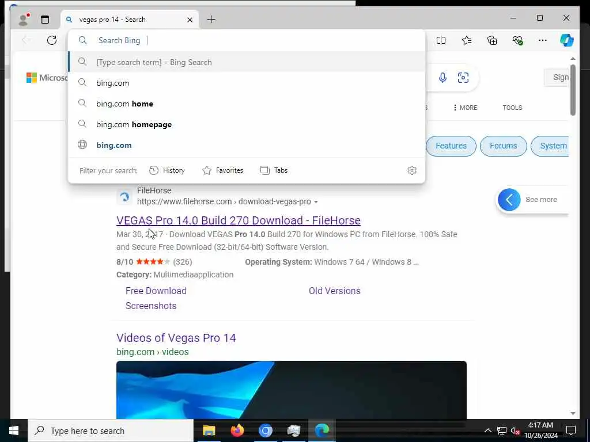Image resolution: width=590 pixels, height=442 pixels.
Task: Filter search by History
Action: click(167, 170)
